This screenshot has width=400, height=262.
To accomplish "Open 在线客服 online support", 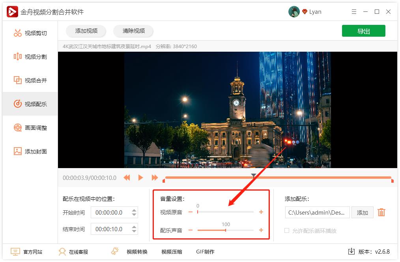I will point(73,252).
